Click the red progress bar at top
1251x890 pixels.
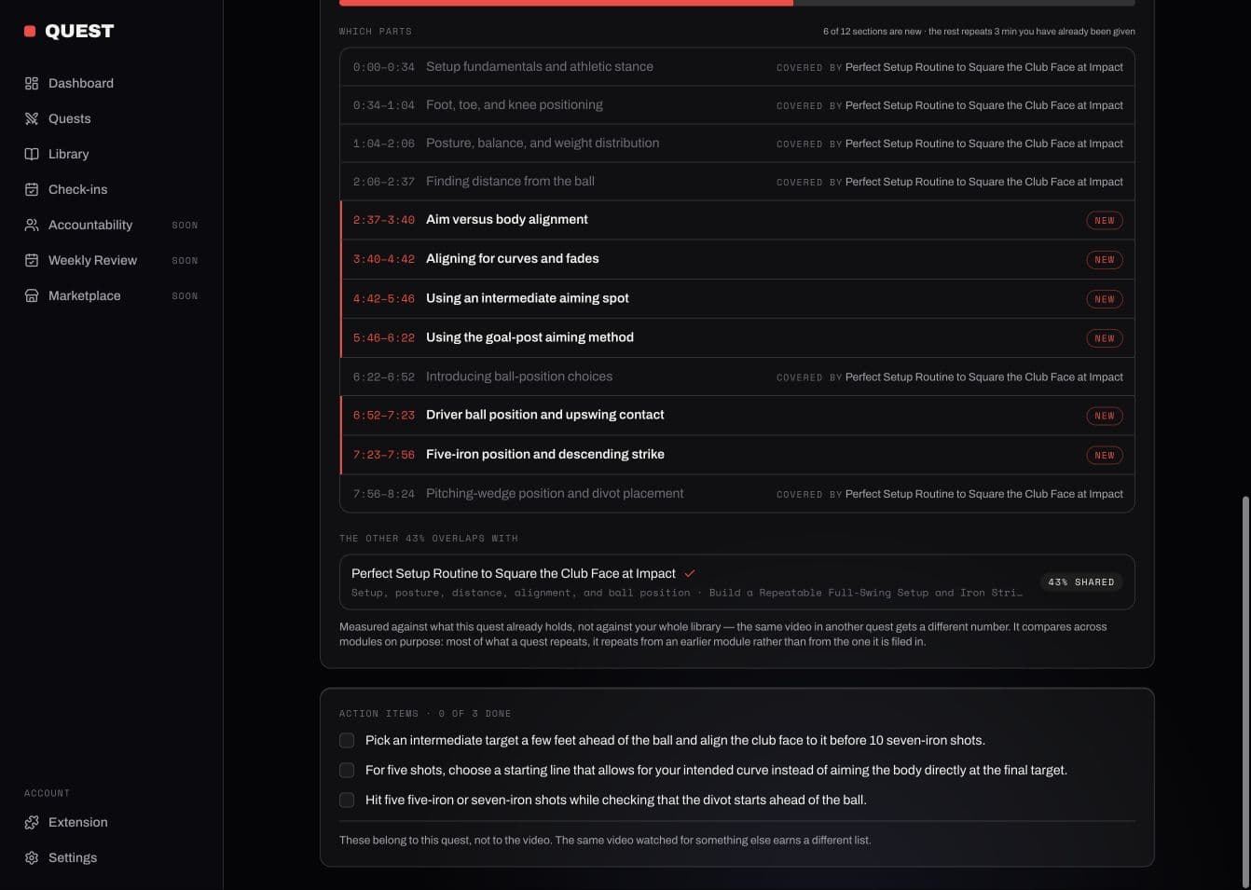coord(566,3)
